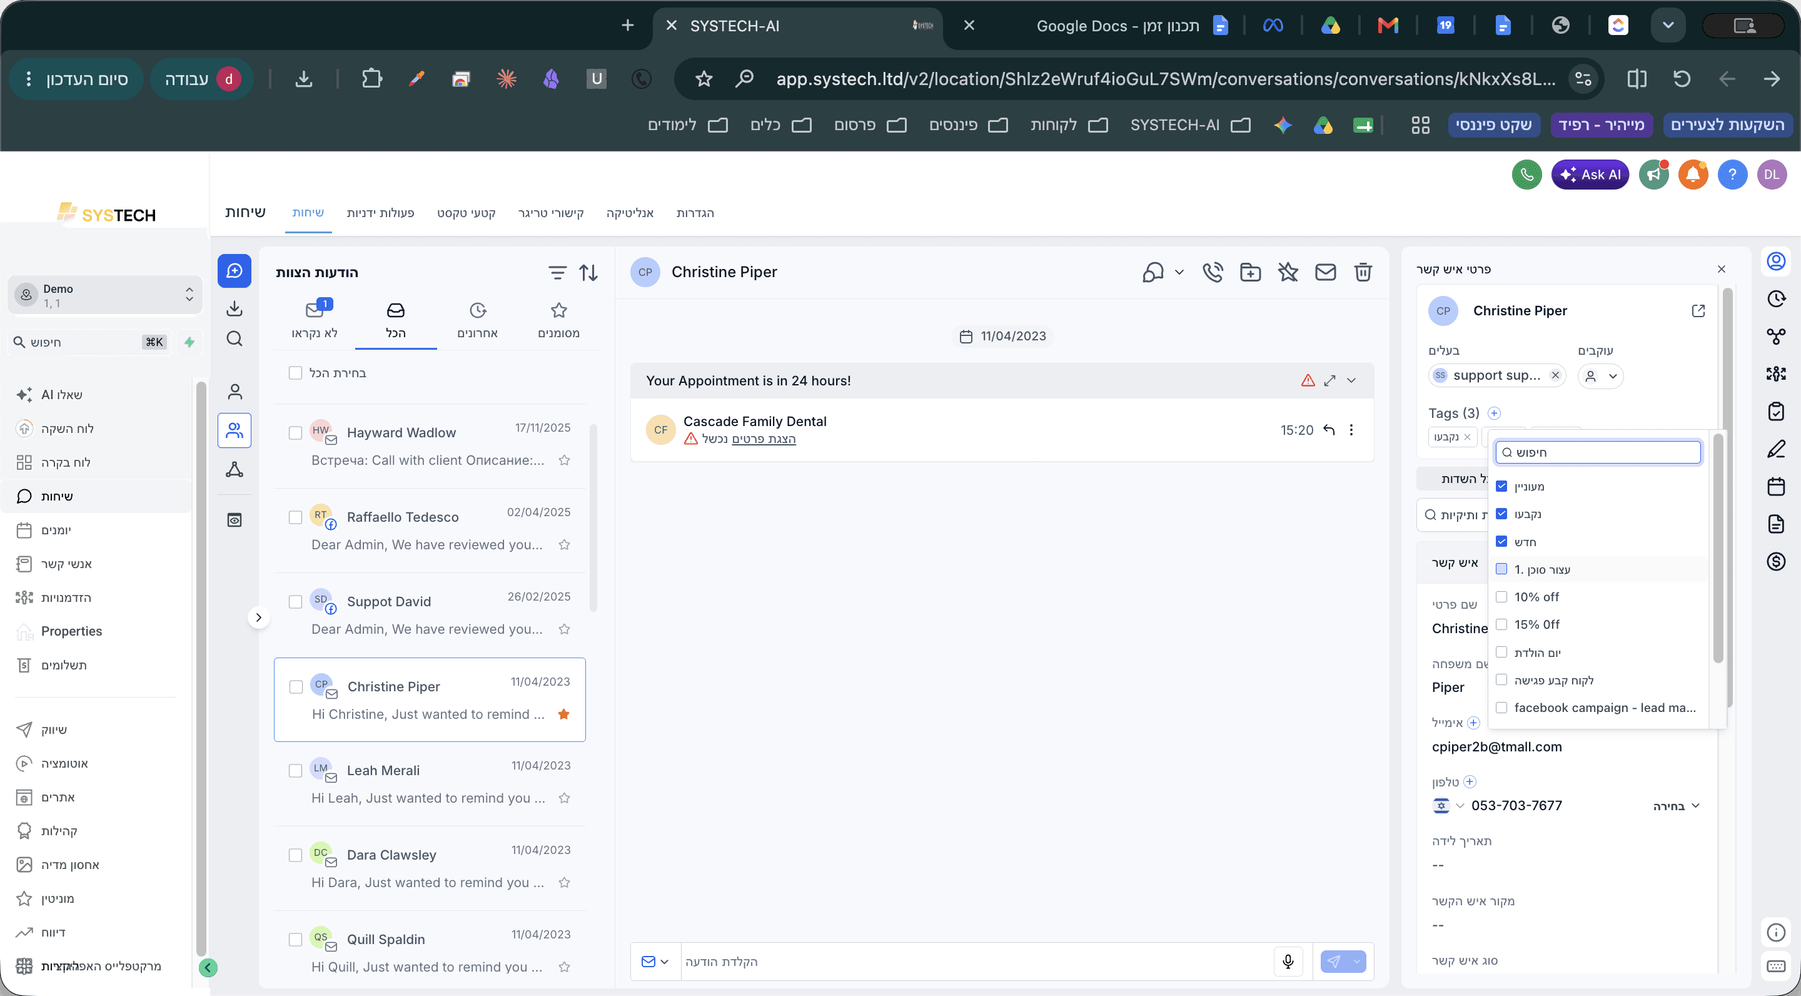
Task: Expand the עוקבים followers dropdown
Action: 1600,375
